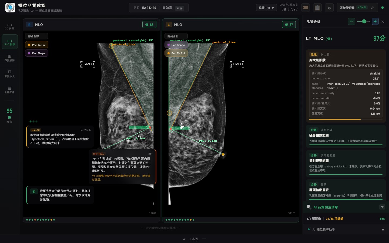
Task: Toggle Pec Shape overlay on RMLO panel
Action: click(37, 53)
